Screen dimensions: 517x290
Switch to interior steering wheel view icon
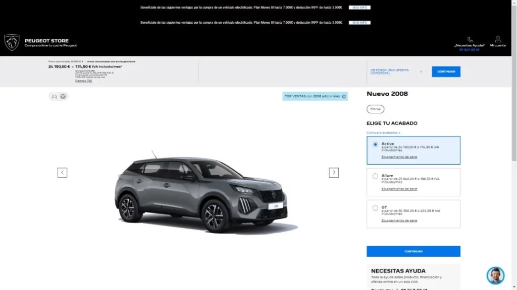pyautogui.click(x=63, y=96)
